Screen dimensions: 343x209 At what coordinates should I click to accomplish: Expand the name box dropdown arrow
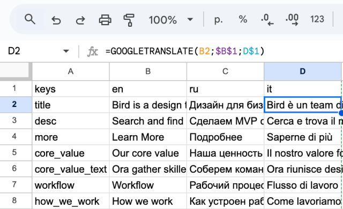(66, 51)
